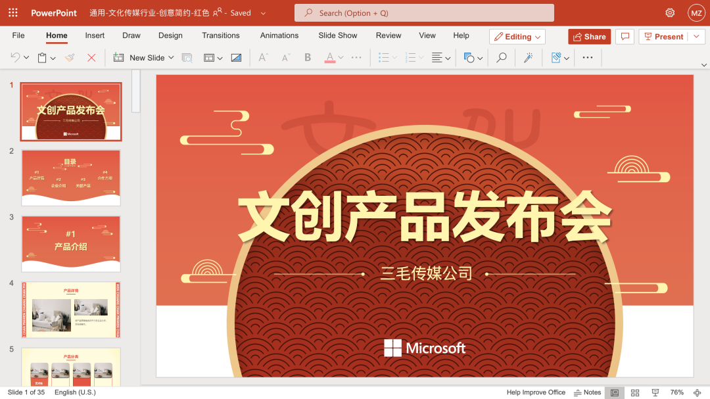Image resolution: width=710 pixels, height=399 pixels.
Task: Expand the Paste dropdown arrow
Action: [53, 58]
